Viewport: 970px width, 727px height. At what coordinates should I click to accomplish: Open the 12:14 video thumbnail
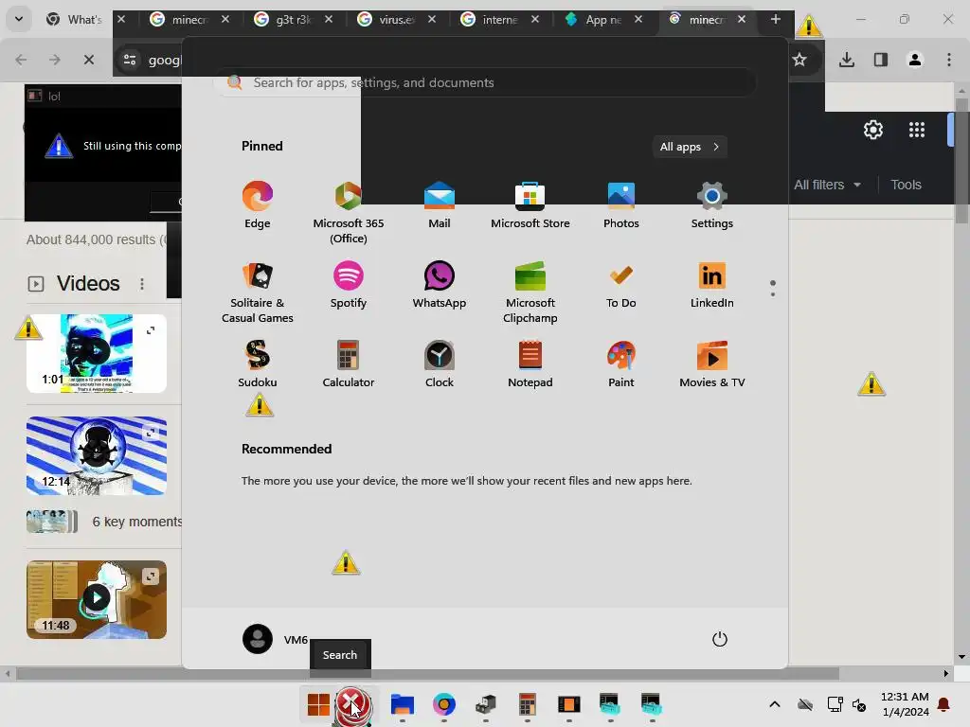pos(97,455)
